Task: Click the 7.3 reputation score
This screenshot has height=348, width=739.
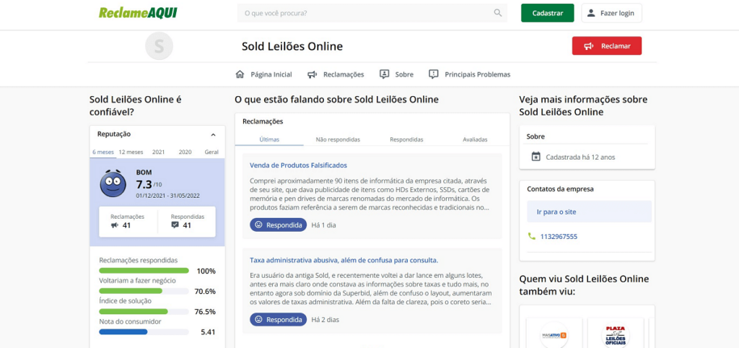Action: click(x=144, y=184)
